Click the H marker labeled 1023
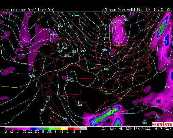Image resolution: width=173 pixels, height=138 pixels. [x=79, y=103]
